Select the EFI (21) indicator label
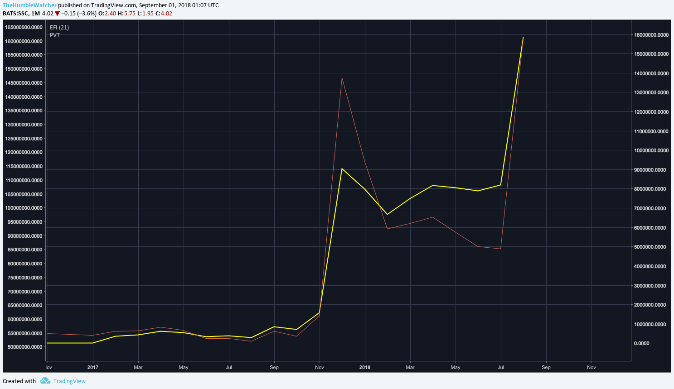This screenshot has height=389, width=674. coord(59,28)
